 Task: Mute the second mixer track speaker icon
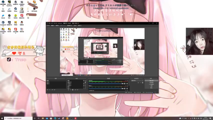click(x=125, y=89)
